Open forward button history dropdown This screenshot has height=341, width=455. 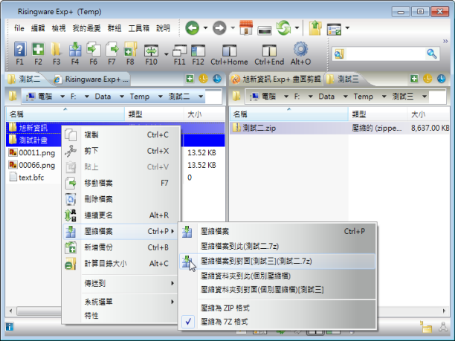[233, 28]
